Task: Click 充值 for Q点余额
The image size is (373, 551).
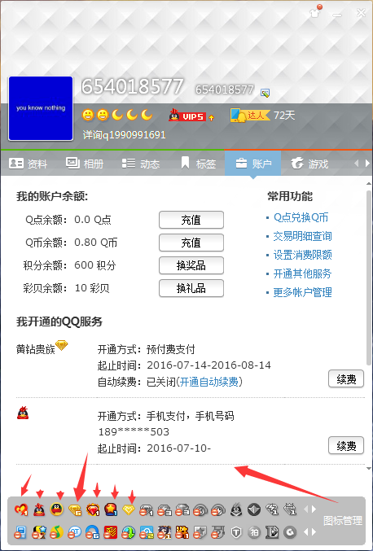Action: (191, 220)
